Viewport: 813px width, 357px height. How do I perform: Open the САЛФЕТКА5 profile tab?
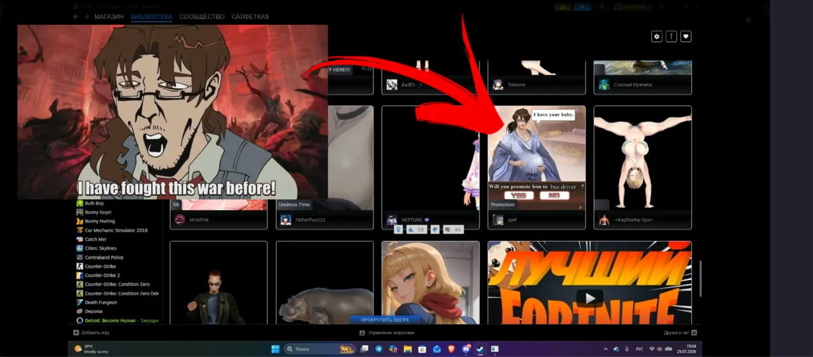pyautogui.click(x=250, y=17)
